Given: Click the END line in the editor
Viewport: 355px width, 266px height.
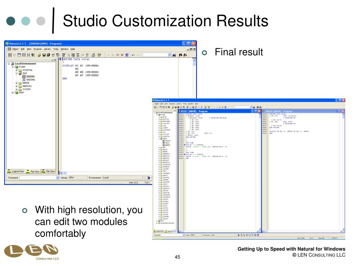Looking at the screenshot, I should 65,79.
